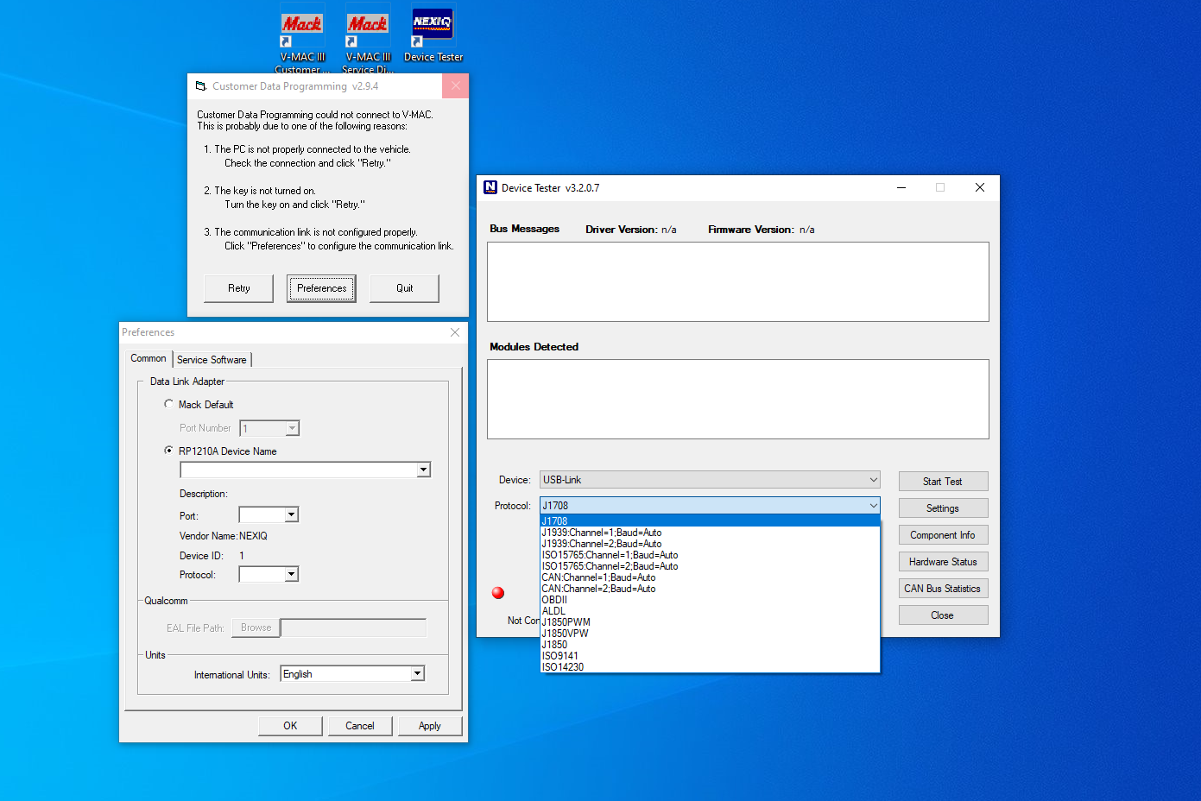Open the Device dropdown showing USB-Link

(x=873, y=479)
